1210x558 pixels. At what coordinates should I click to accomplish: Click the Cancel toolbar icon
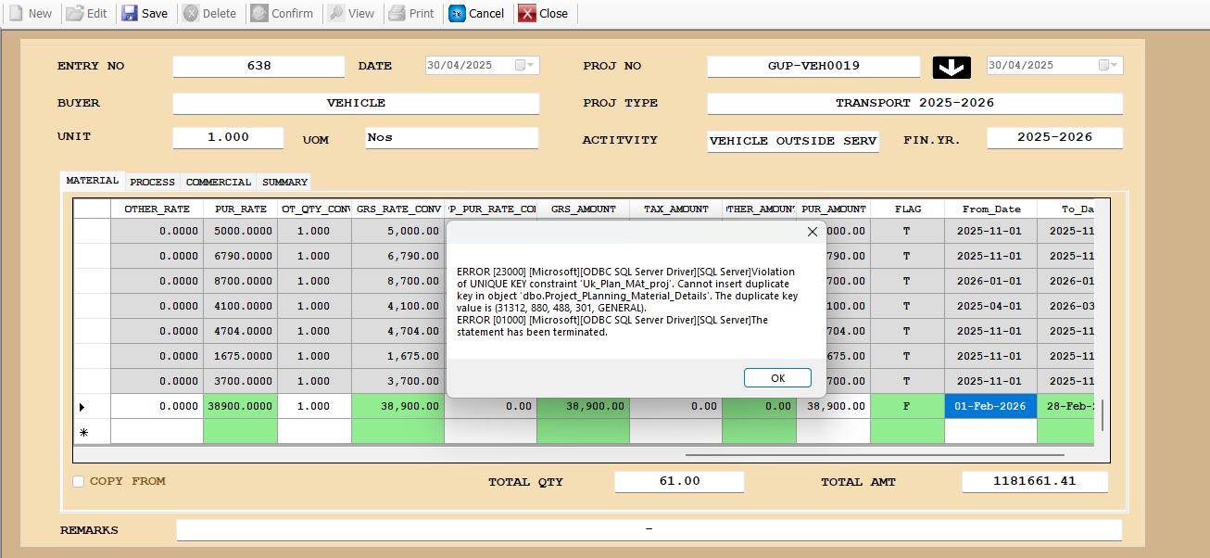coord(457,14)
